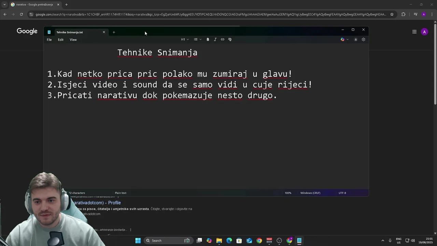Open the View menu
Screen dimensions: 437x246
click(x=73, y=40)
